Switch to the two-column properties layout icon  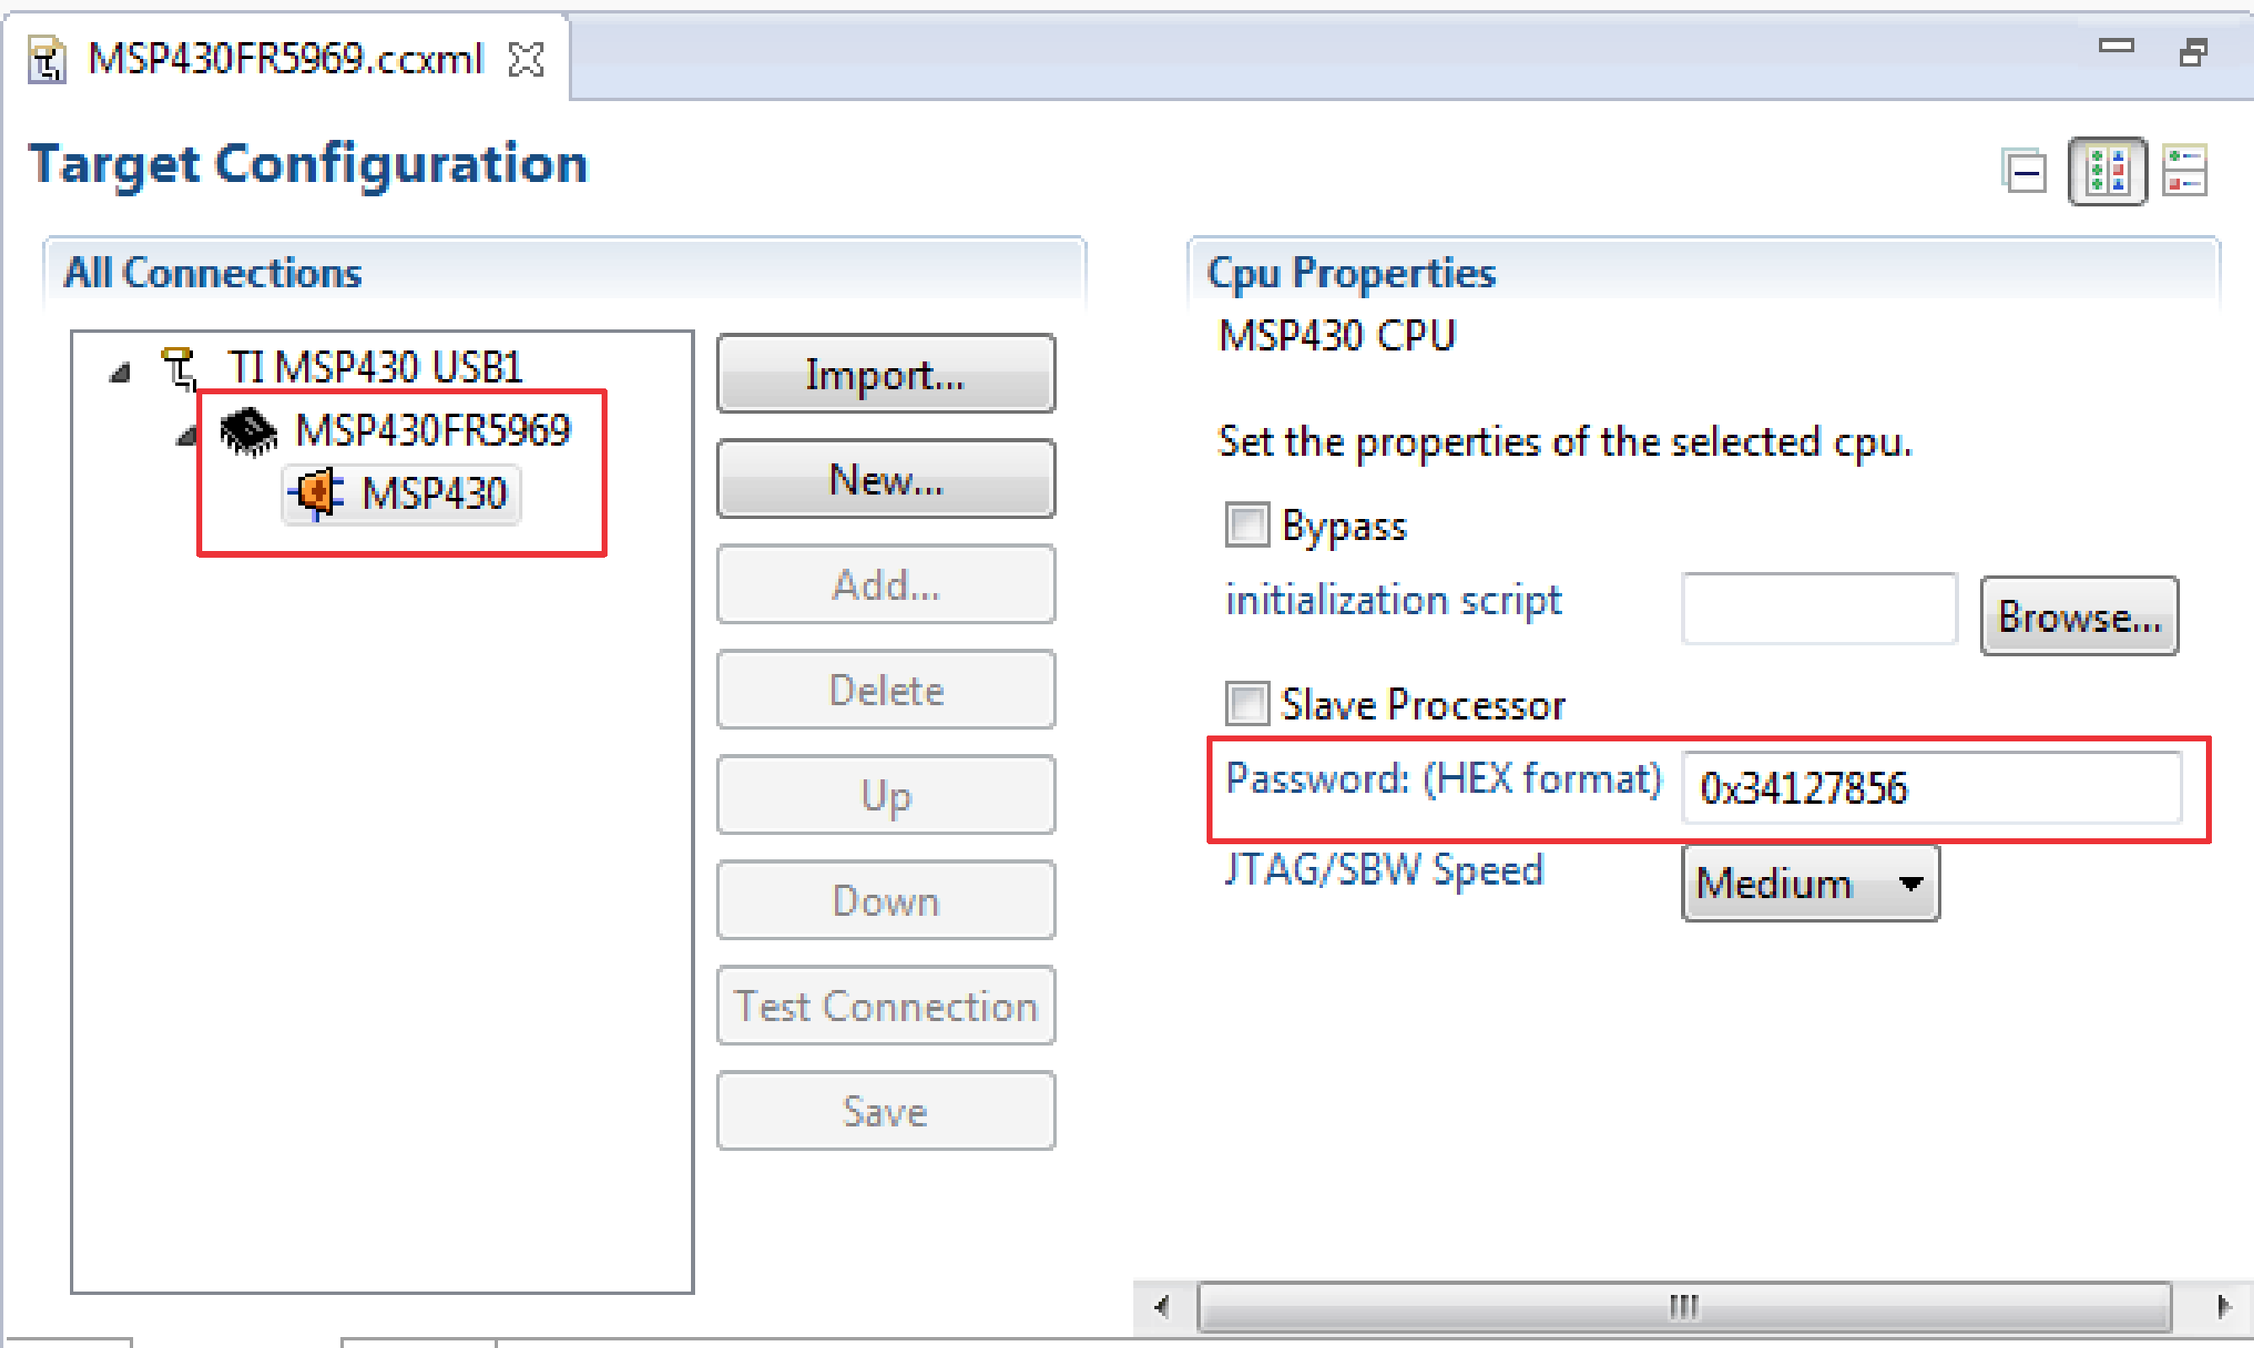point(2107,171)
